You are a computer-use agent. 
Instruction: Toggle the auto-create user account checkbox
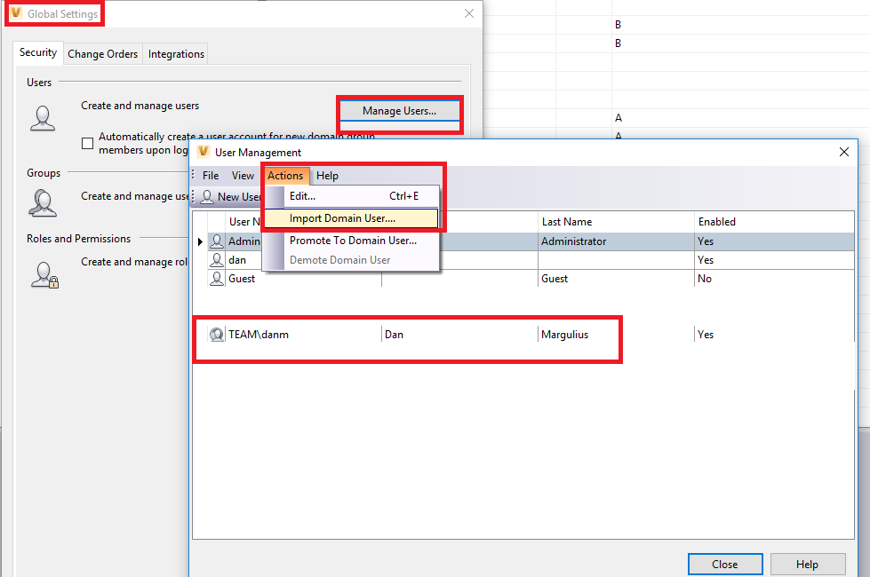pos(87,143)
